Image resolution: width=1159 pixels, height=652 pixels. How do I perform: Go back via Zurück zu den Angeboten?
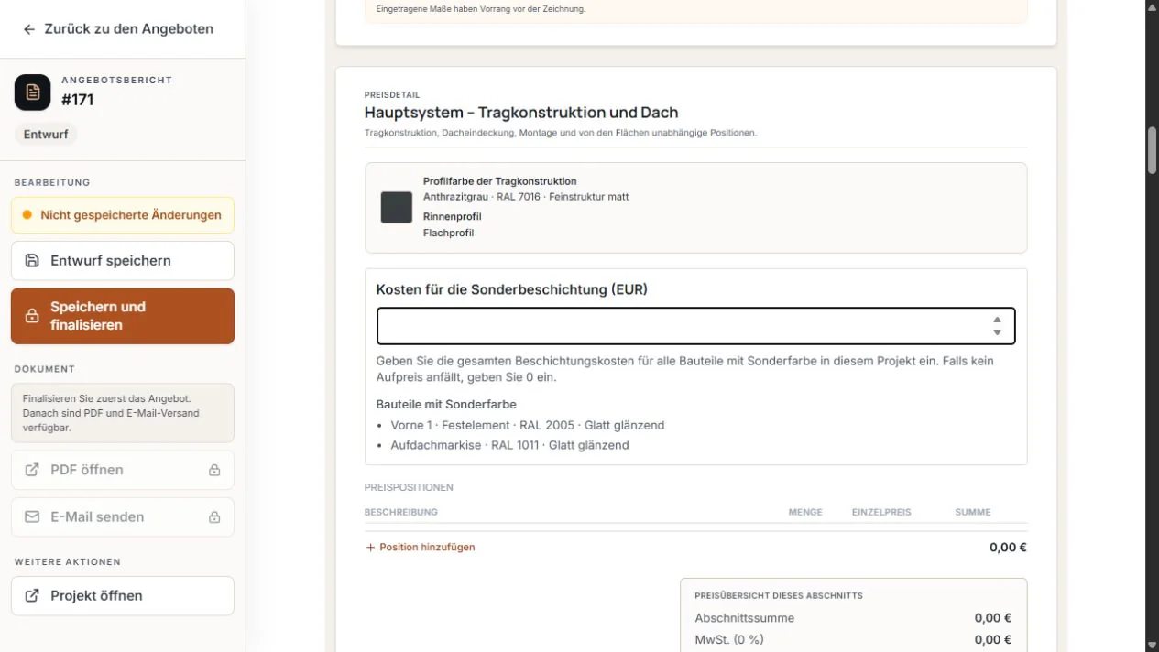pos(118,29)
